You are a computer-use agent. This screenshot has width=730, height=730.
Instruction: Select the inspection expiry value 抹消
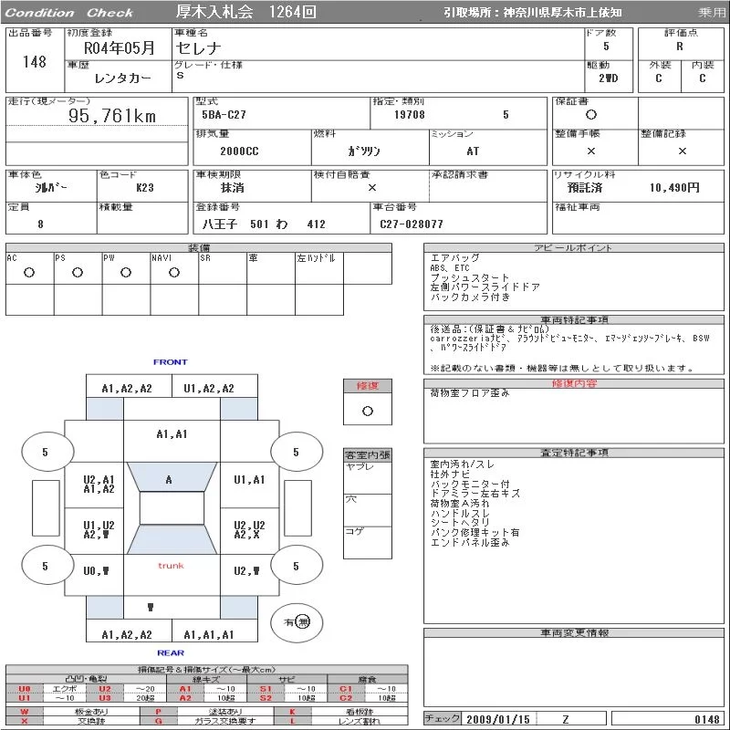232,187
